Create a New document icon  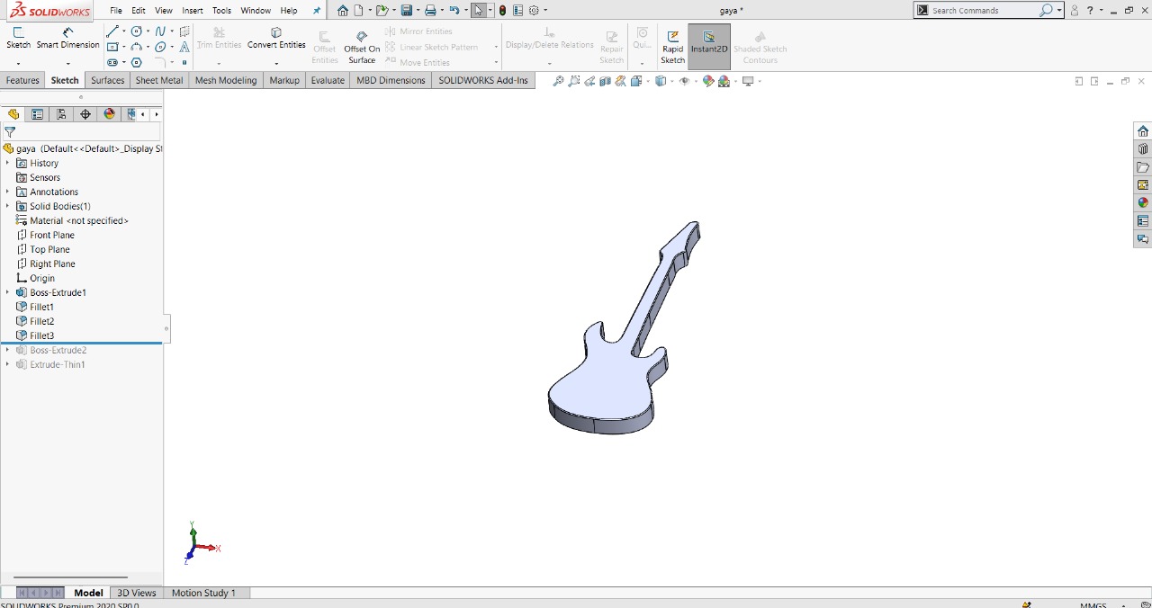coord(358,11)
